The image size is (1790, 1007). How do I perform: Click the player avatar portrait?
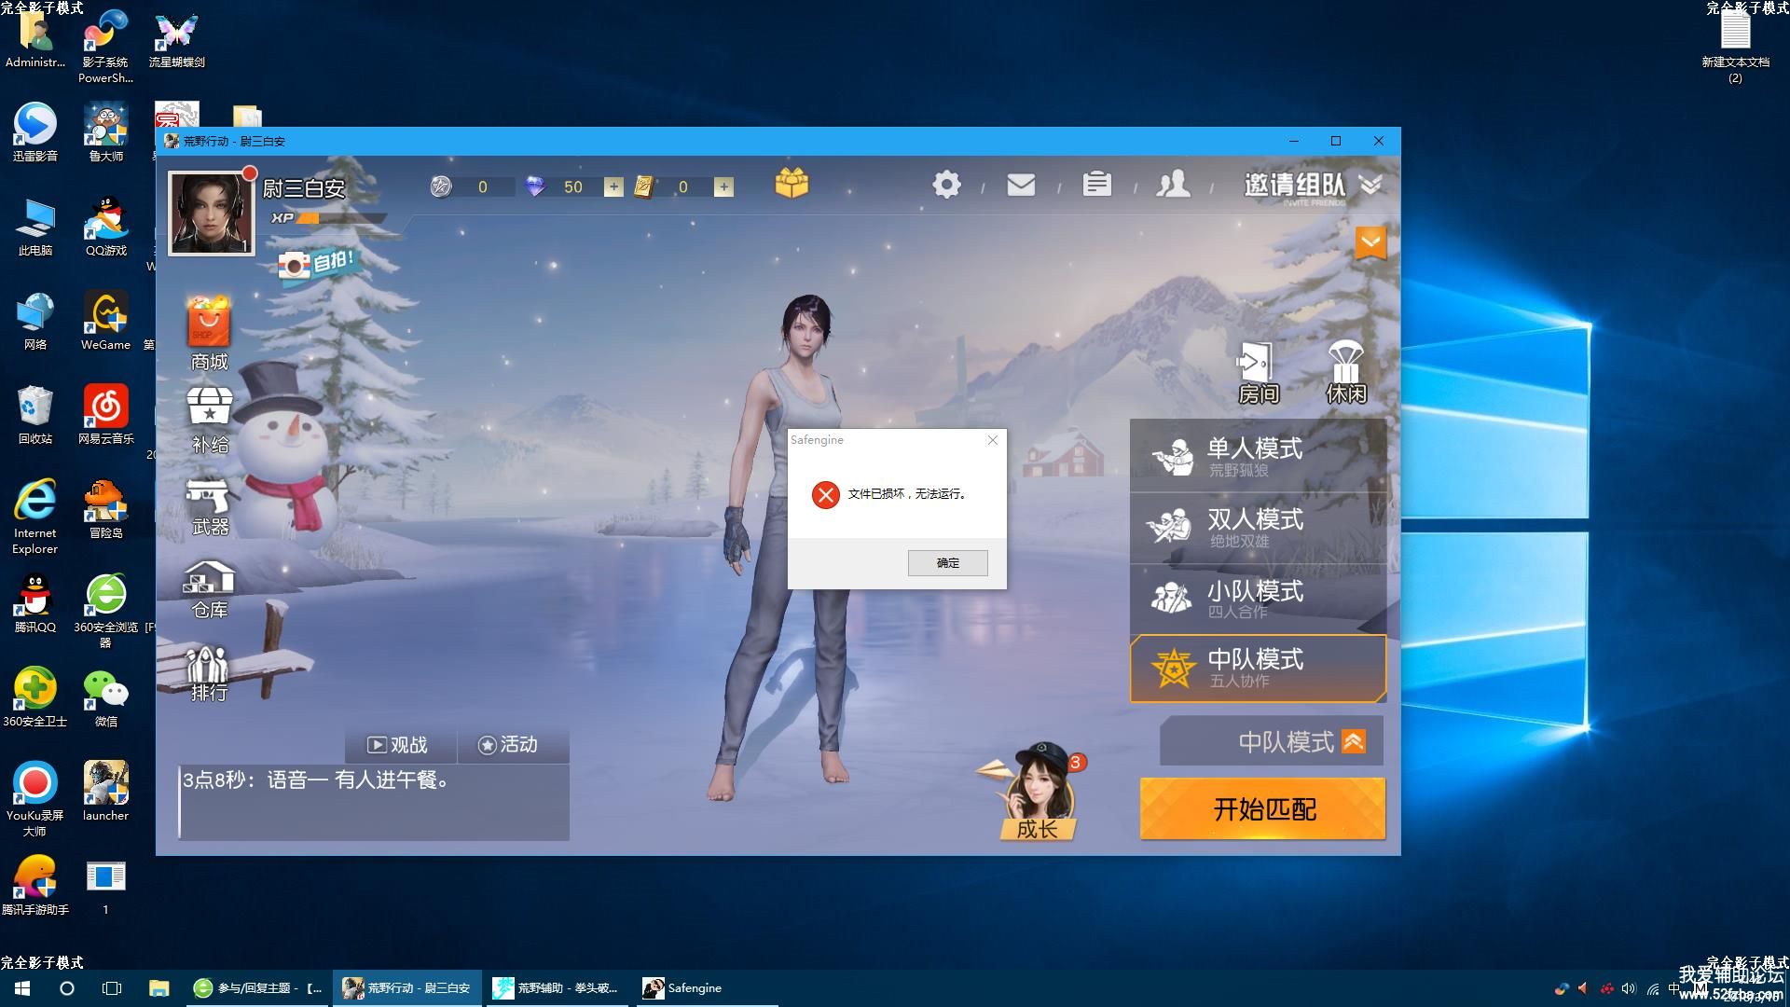tap(211, 213)
